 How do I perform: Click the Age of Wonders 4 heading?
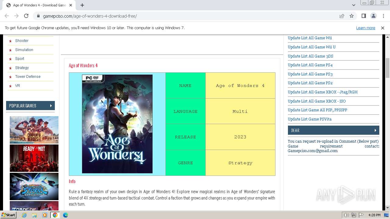83,65
